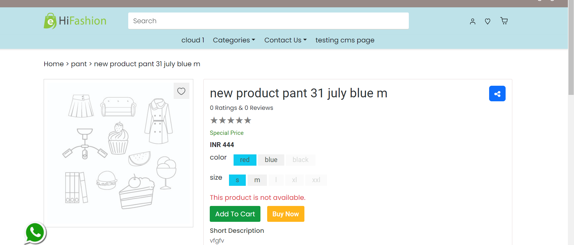Image resolution: width=574 pixels, height=245 pixels.
Task: Select the blue color option
Action: pos(271,160)
